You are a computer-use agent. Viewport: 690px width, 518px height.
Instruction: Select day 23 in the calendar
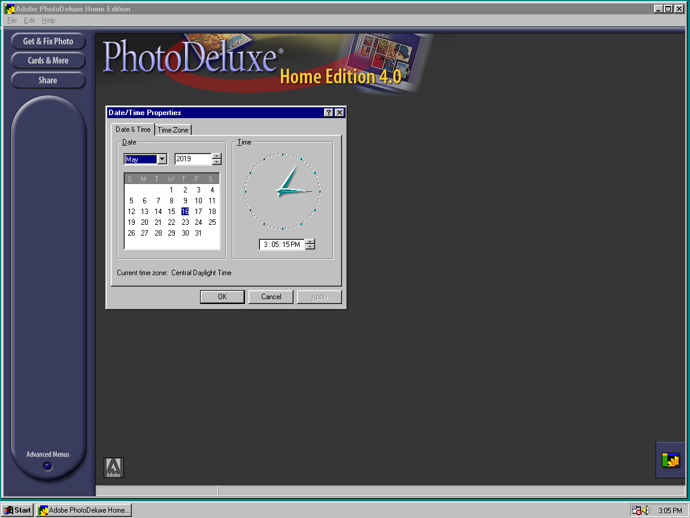(185, 222)
